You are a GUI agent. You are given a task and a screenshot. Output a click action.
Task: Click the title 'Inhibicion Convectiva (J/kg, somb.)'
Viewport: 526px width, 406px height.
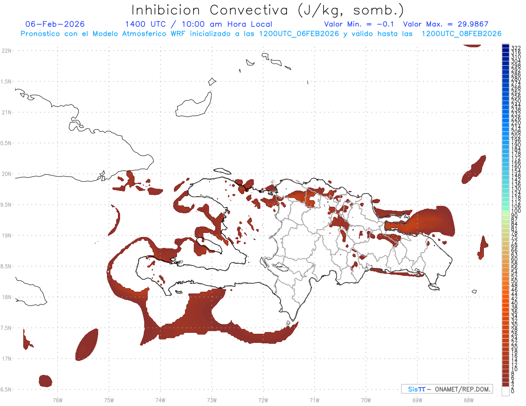coord(267,10)
